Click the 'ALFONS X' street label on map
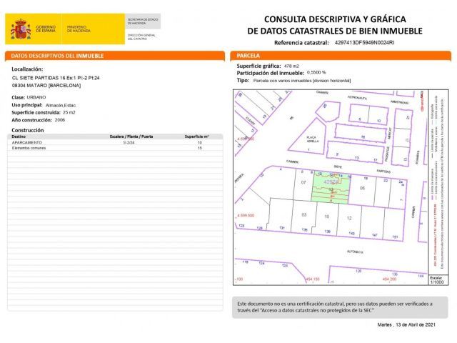The height and width of the screenshot is (343, 457). click(x=355, y=252)
